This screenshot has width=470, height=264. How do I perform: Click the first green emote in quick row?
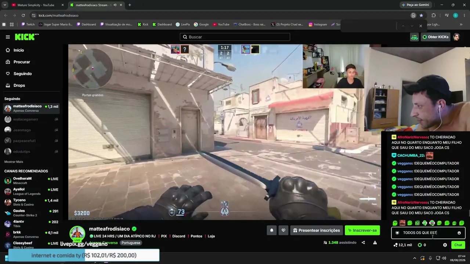pyautogui.click(x=395, y=223)
